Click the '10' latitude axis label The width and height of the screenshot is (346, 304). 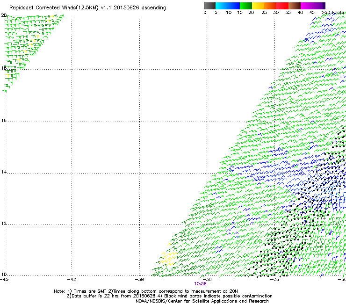click(4, 275)
